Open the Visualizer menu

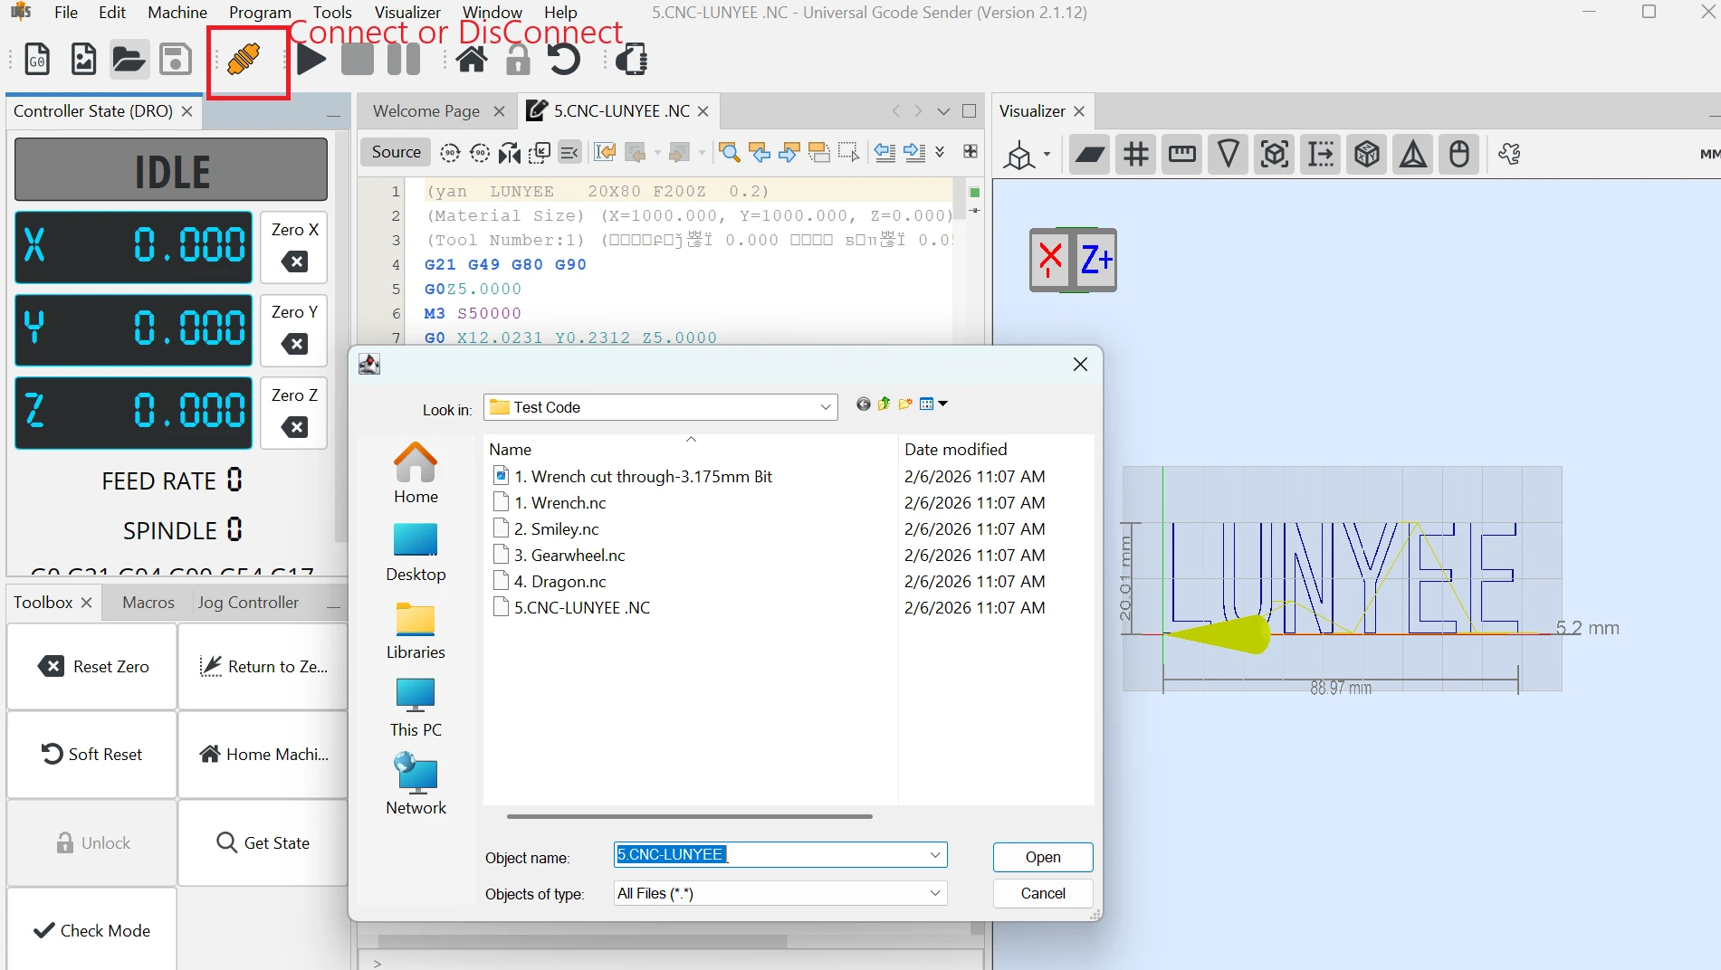[407, 13]
